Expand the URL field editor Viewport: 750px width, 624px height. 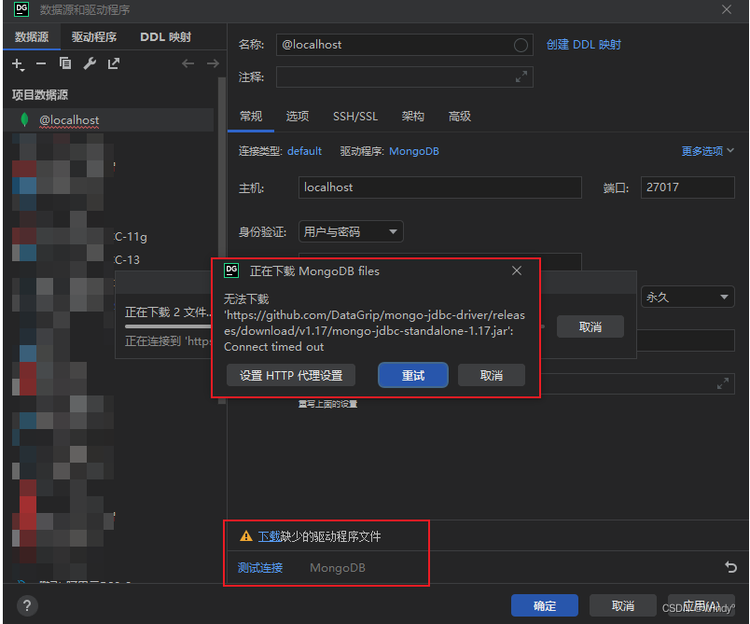click(723, 383)
